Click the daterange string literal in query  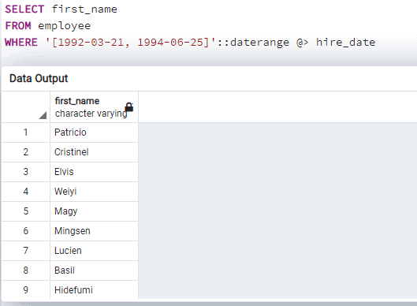coord(131,43)
